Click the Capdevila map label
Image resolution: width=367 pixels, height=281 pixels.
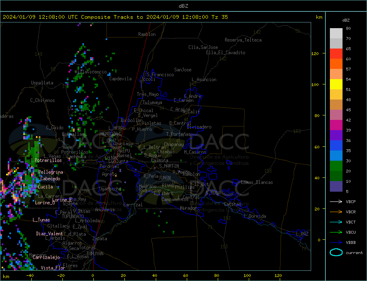pyautogui.click(x=121, y=79)
